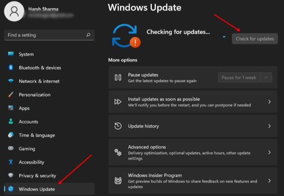Viewport: 284px width, 196px height.
Task: Open Advanced options settings
Action: click(193, 152)
